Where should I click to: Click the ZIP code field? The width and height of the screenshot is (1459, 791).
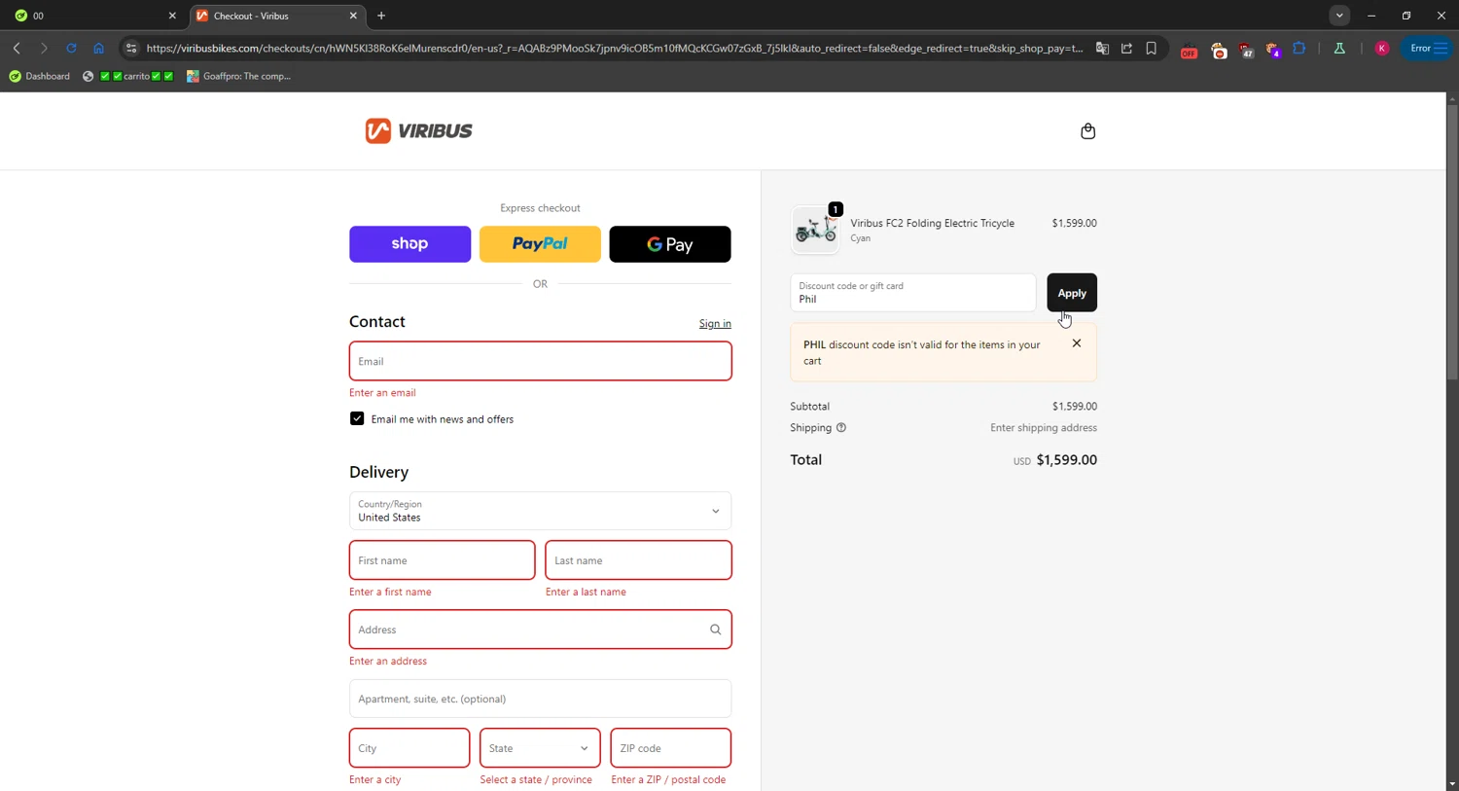click(670, 748)
